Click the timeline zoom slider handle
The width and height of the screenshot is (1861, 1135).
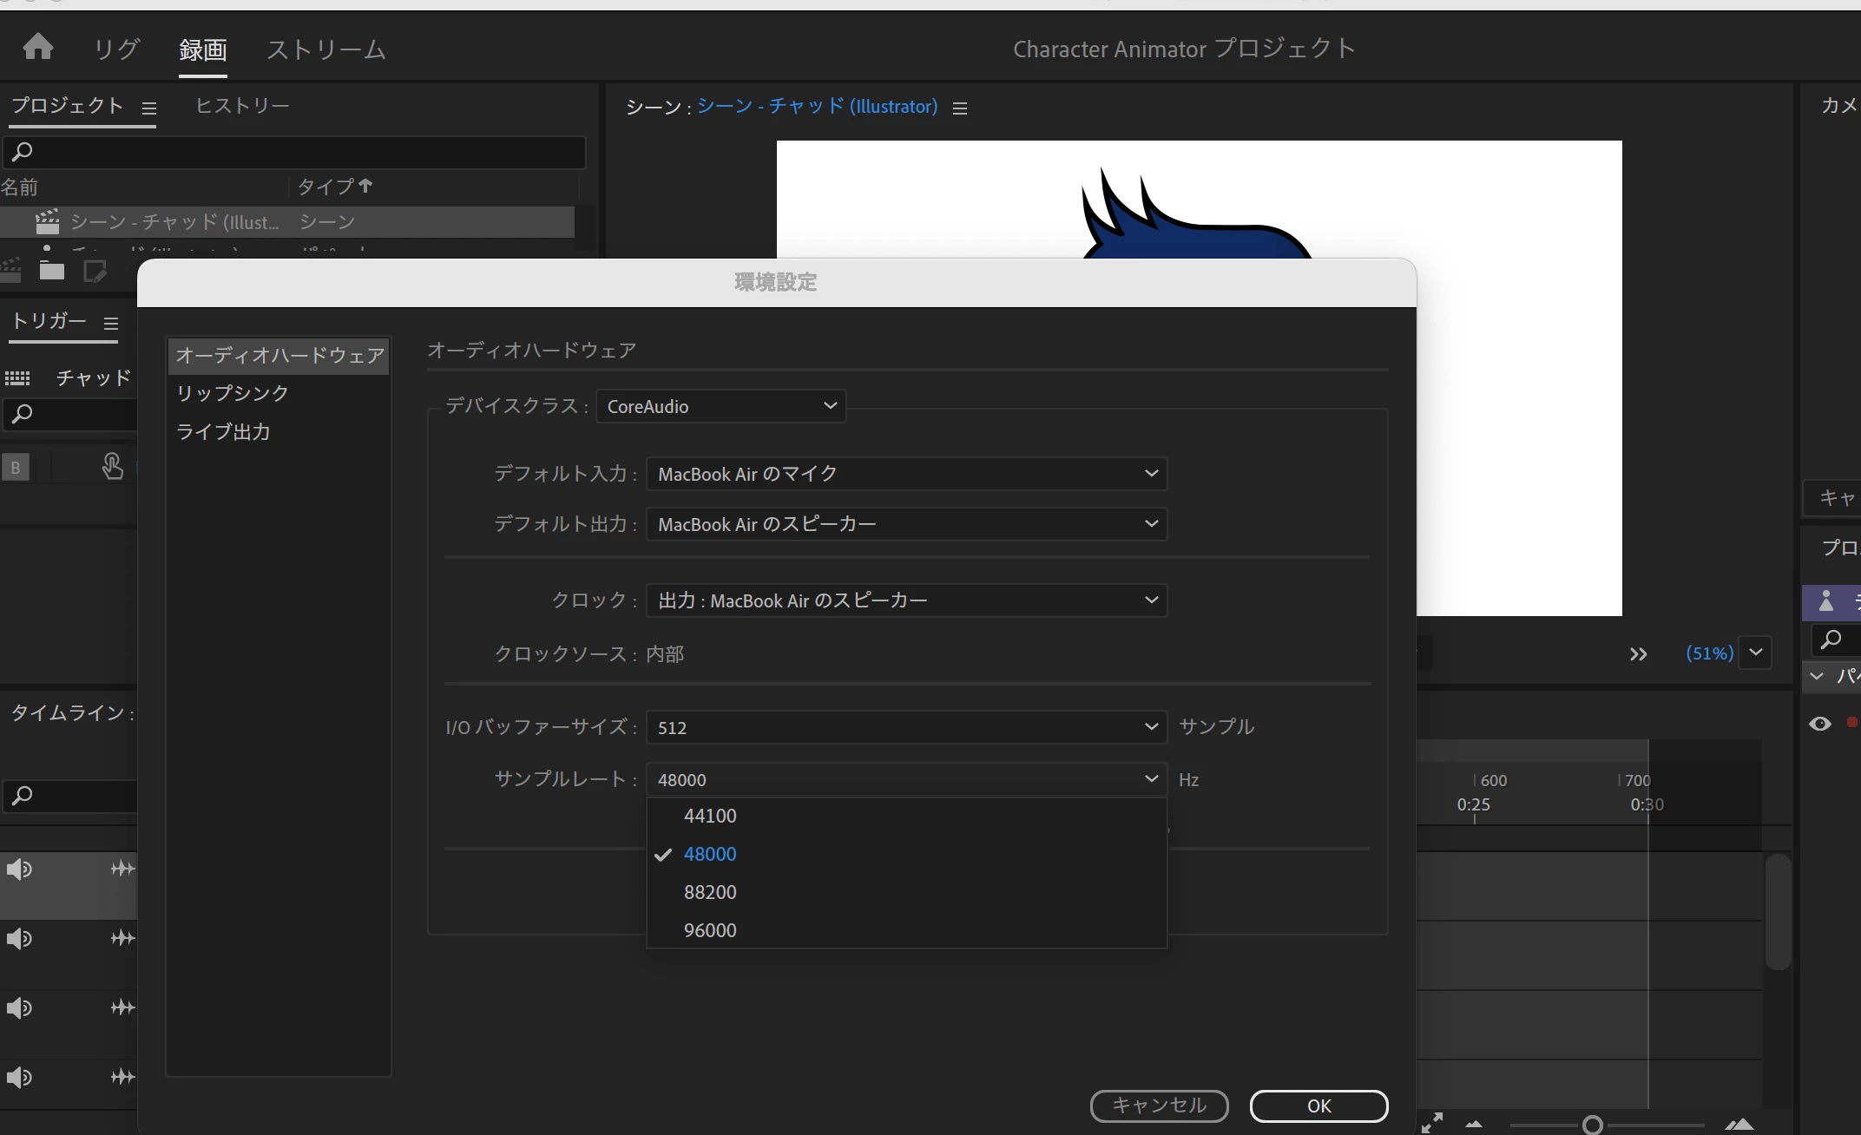(x=1593, y=1125)
